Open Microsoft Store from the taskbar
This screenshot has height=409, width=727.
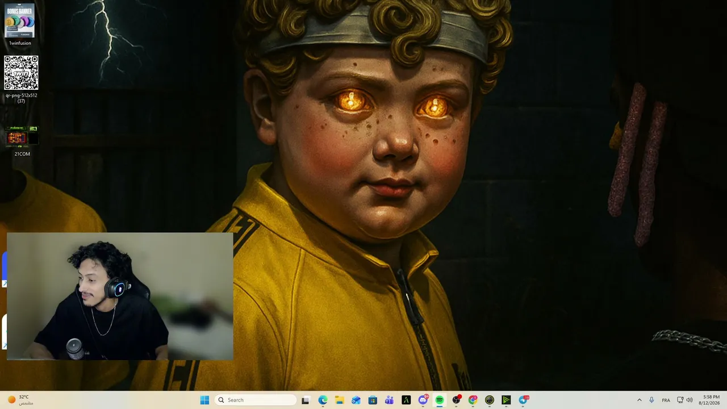pos(373,400)
